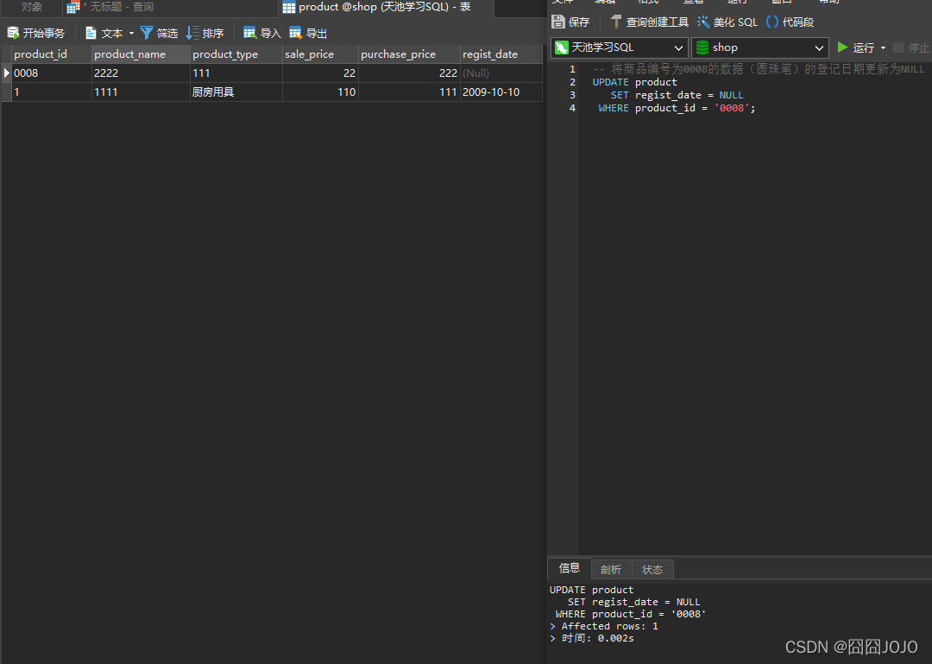Click the product_id column header
Viewport: 932px width, 664px height.
pyautogui.click(x=52, y=54)
